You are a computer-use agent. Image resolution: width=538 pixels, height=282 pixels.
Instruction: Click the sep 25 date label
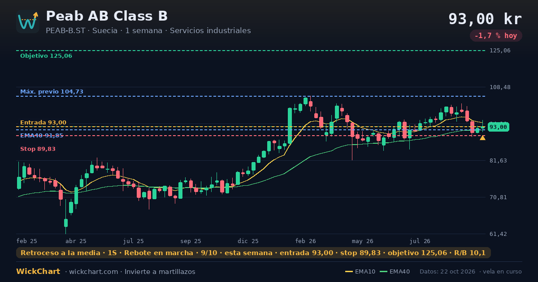(x=191, y=241)
